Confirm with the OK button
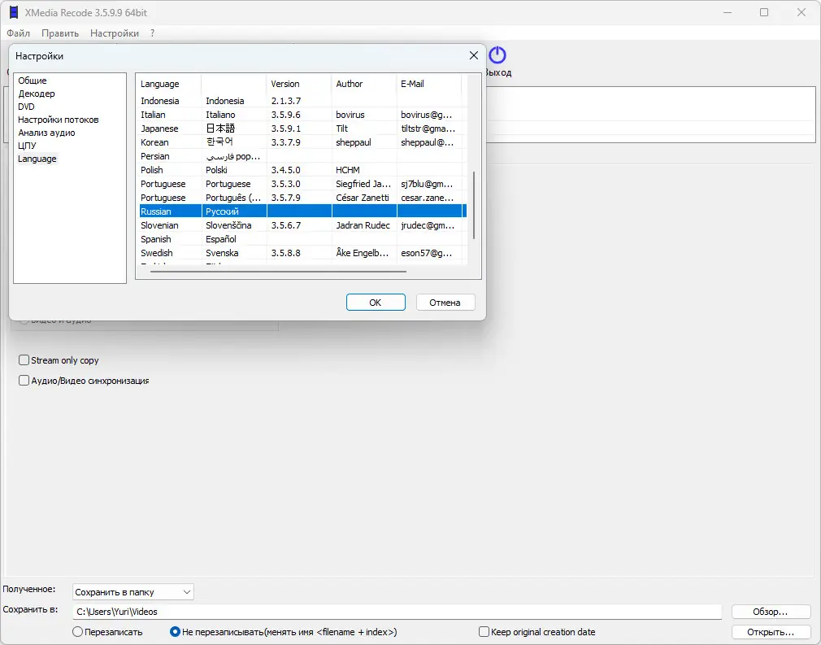Viewport: 821px width, 645px height. tap(376, 303)
